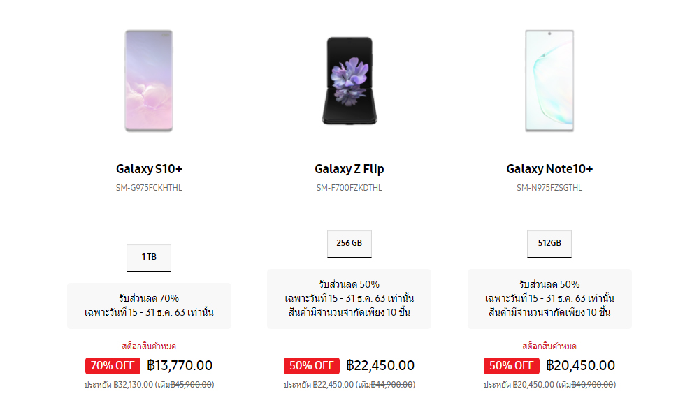Click the Galaxy Z Flip 50% promo box
699x419 pixels.
[349, 299]
